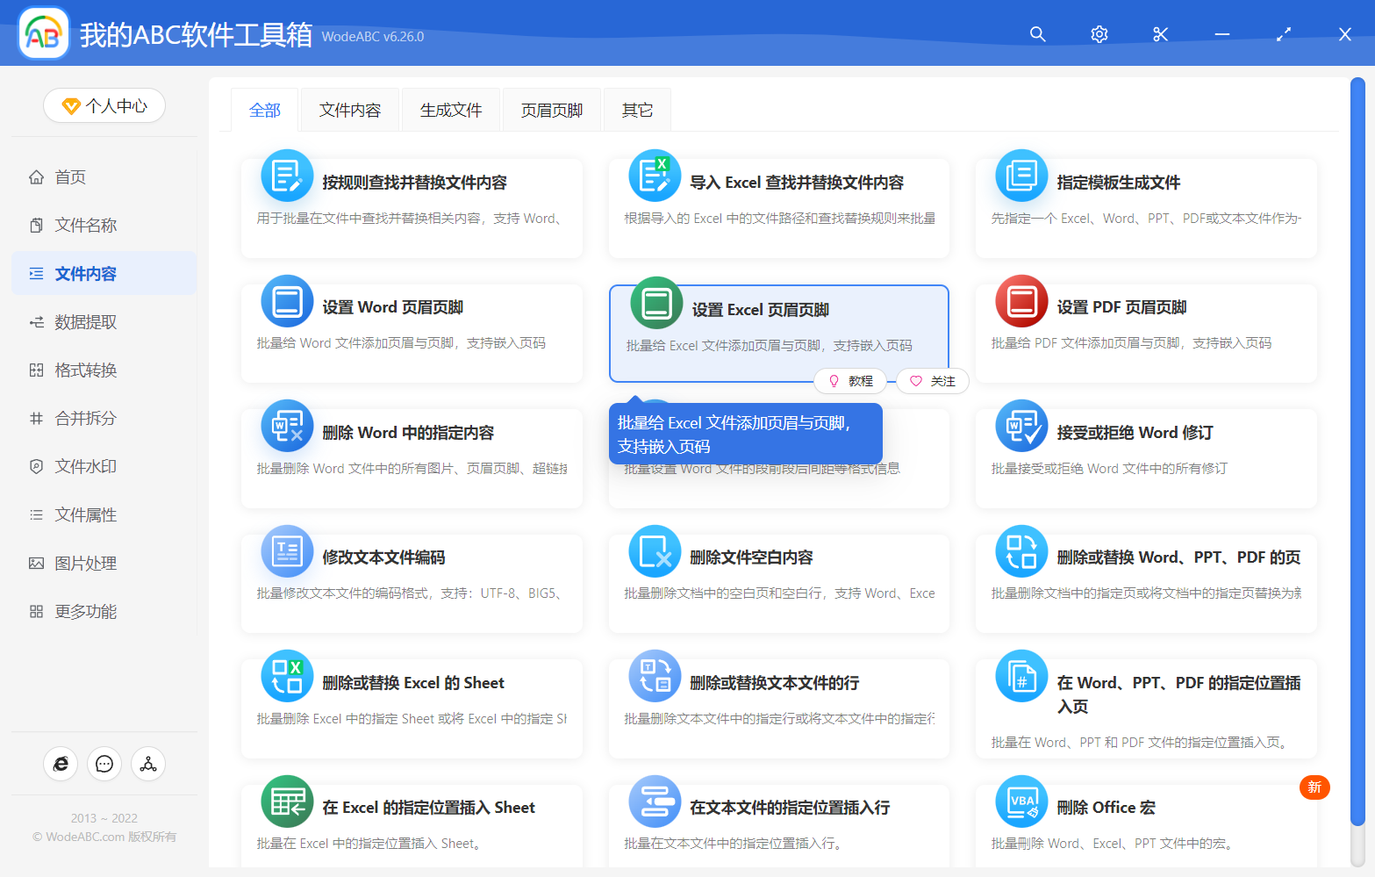Open the 删除 Office 宏 tool icon
The width and height of the screenshot is (1375, 877).
point(1021,802)
